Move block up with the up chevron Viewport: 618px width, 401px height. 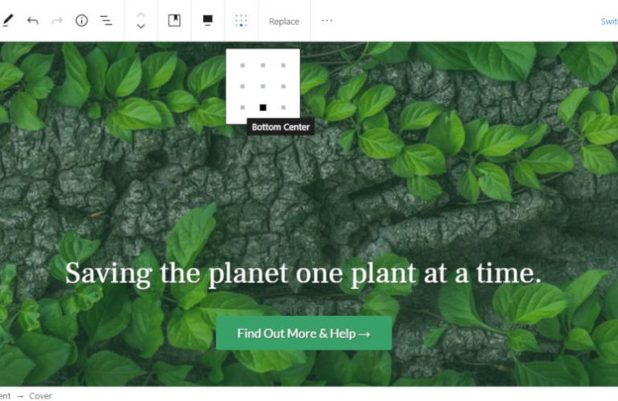pos(141,14)
